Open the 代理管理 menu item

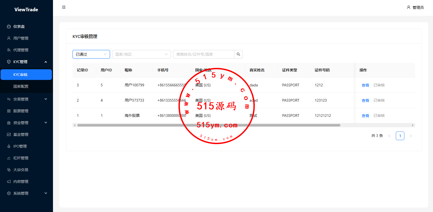point(26,50)
